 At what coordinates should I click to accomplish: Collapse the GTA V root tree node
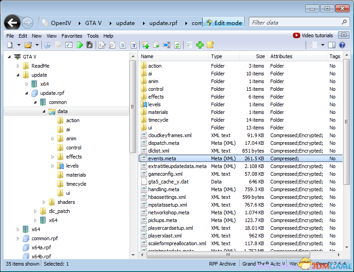(9, 57)
